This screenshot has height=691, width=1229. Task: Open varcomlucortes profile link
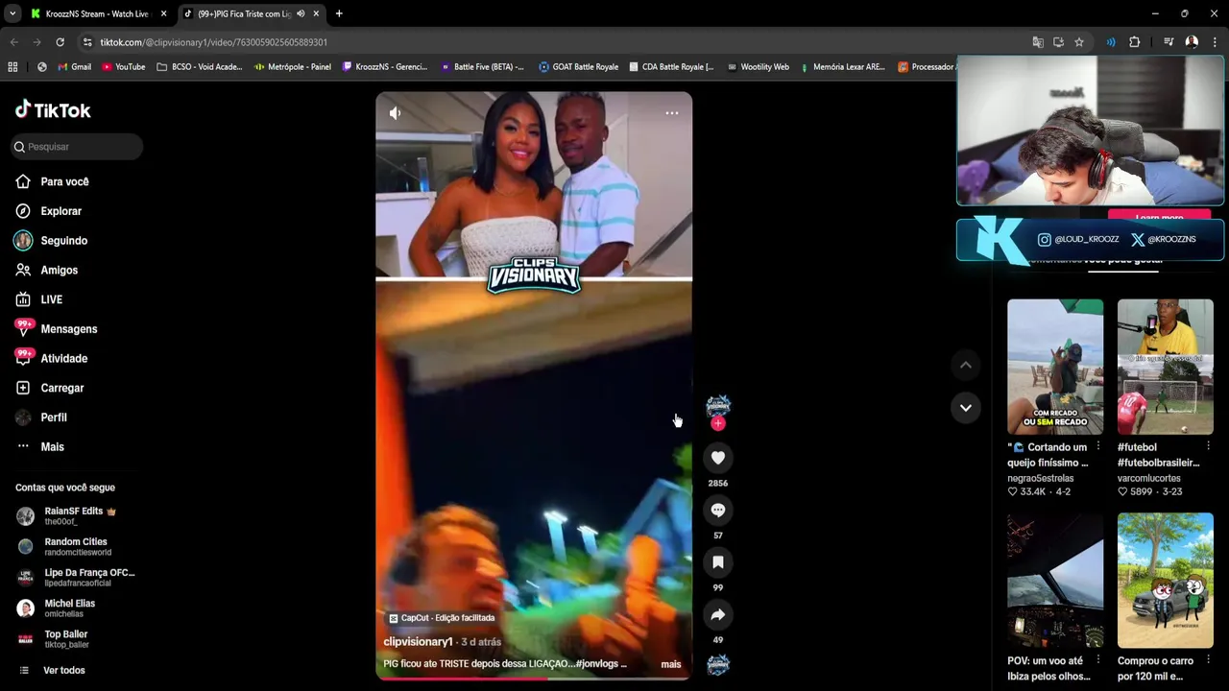[1149, 478]
